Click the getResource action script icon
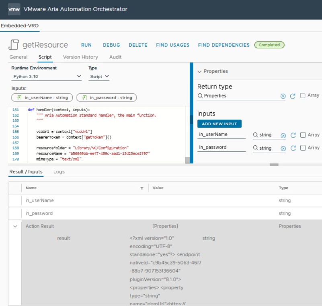 coord(14,45)
